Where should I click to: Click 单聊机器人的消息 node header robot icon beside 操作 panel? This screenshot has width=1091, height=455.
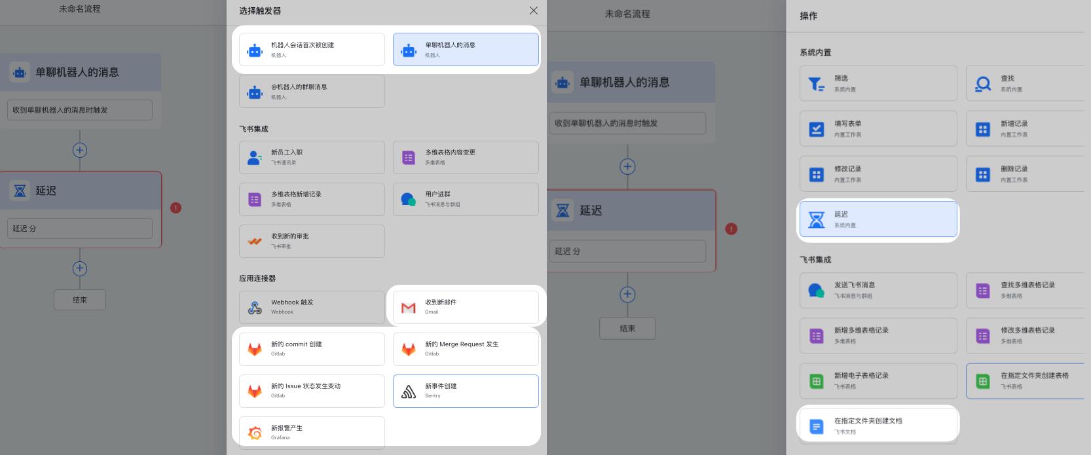click(x=563, y=82)
